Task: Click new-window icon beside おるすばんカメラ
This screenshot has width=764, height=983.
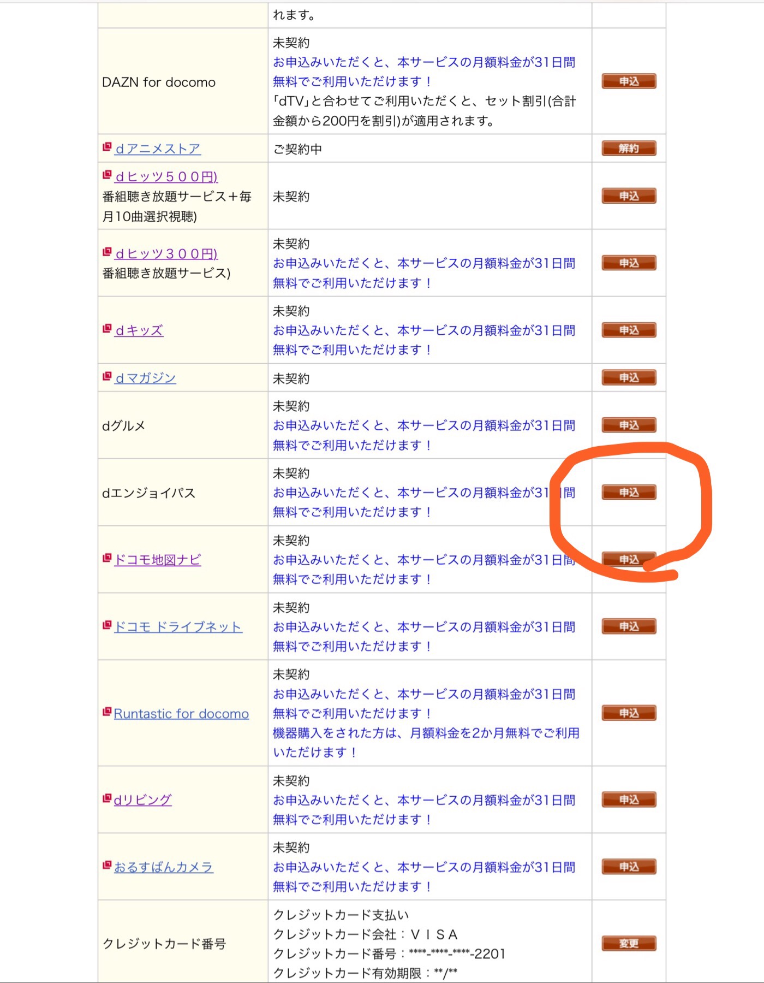Action: [108, 866]
